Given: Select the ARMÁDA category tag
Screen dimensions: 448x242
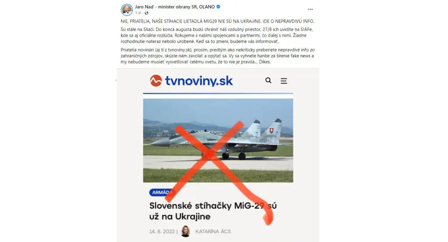Looking at the screenshot, I should click(162, 192).
